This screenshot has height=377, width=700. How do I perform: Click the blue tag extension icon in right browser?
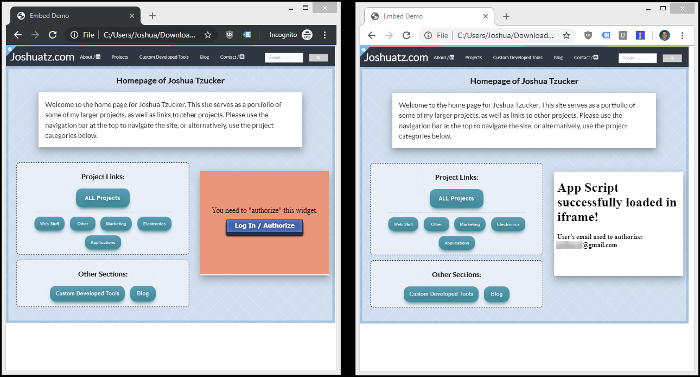[x=606, y=35]
